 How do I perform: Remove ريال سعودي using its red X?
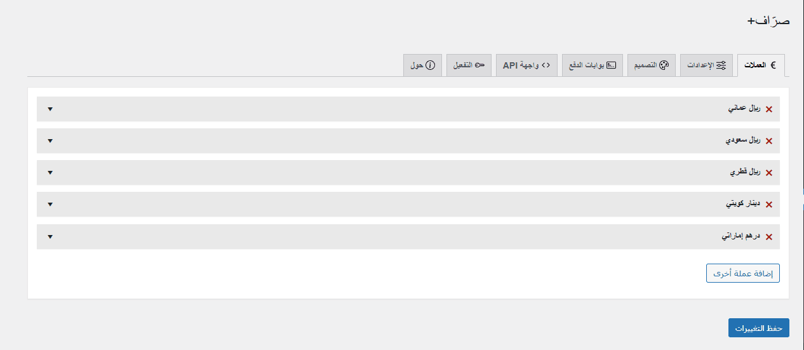(768, 141)
